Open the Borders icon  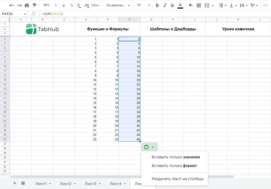[199, 5]
